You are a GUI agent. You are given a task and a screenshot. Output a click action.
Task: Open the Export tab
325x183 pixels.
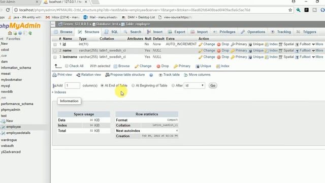click(x=177, y=32)
